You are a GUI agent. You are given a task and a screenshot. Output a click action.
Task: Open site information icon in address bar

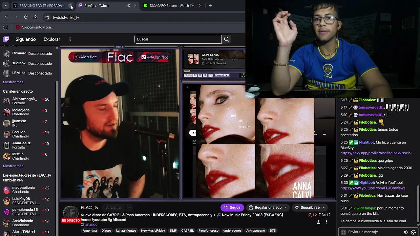pyautogui.click(x=47, y=17)
